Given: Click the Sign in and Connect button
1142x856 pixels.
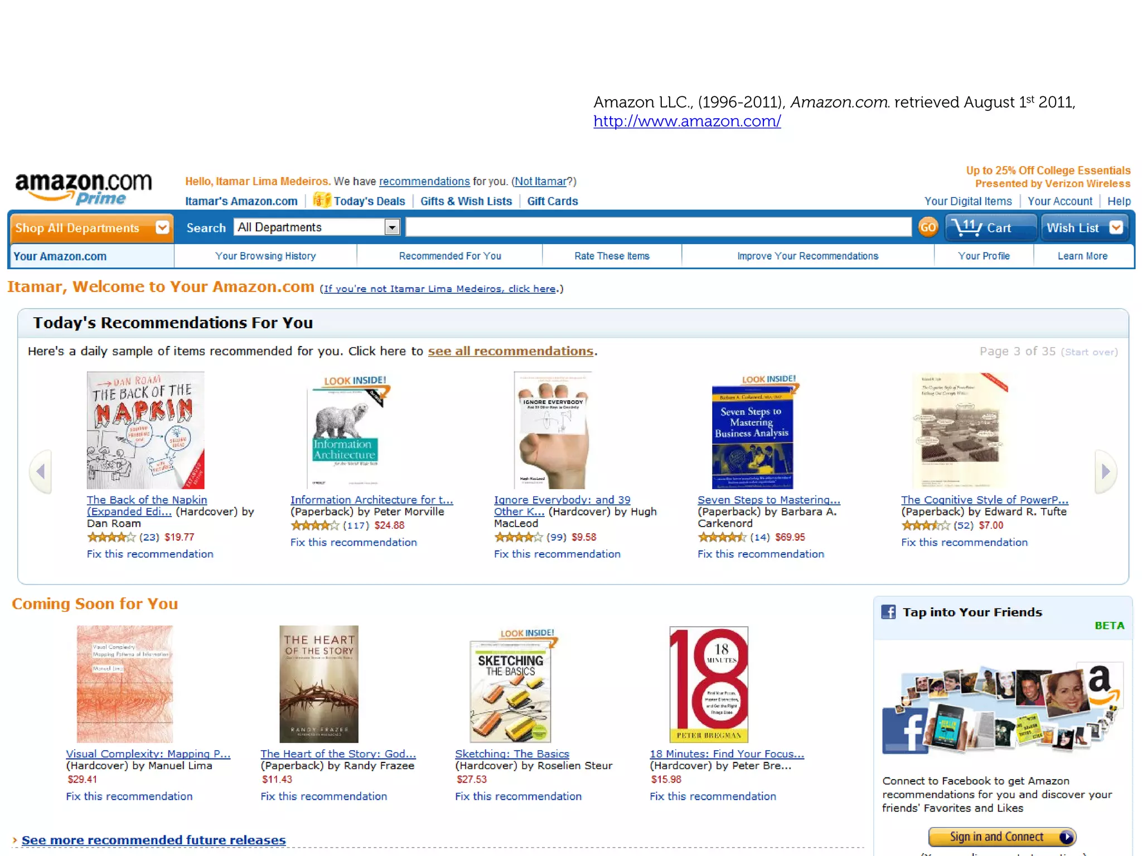Looking at the screenshot, I should coord(1002,836).
